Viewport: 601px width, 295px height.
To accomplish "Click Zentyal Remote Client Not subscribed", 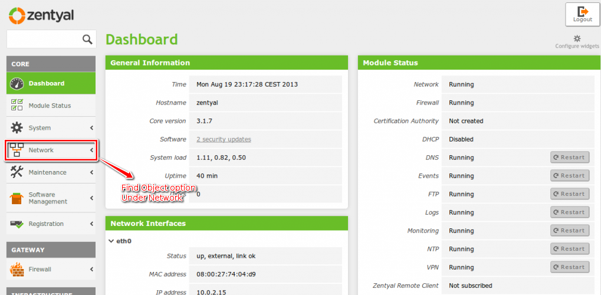I will 470,286.
